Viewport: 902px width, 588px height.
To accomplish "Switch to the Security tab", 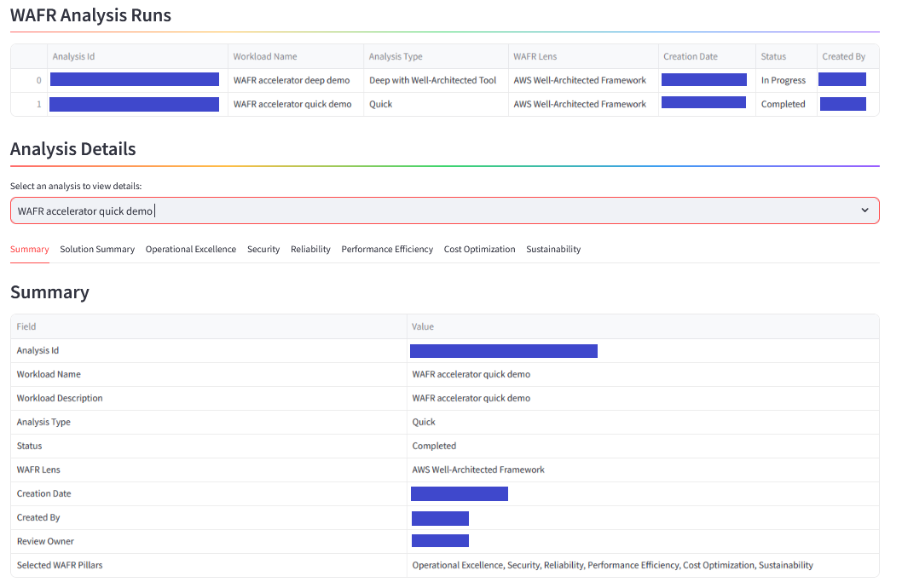I will tap(263, 249).
